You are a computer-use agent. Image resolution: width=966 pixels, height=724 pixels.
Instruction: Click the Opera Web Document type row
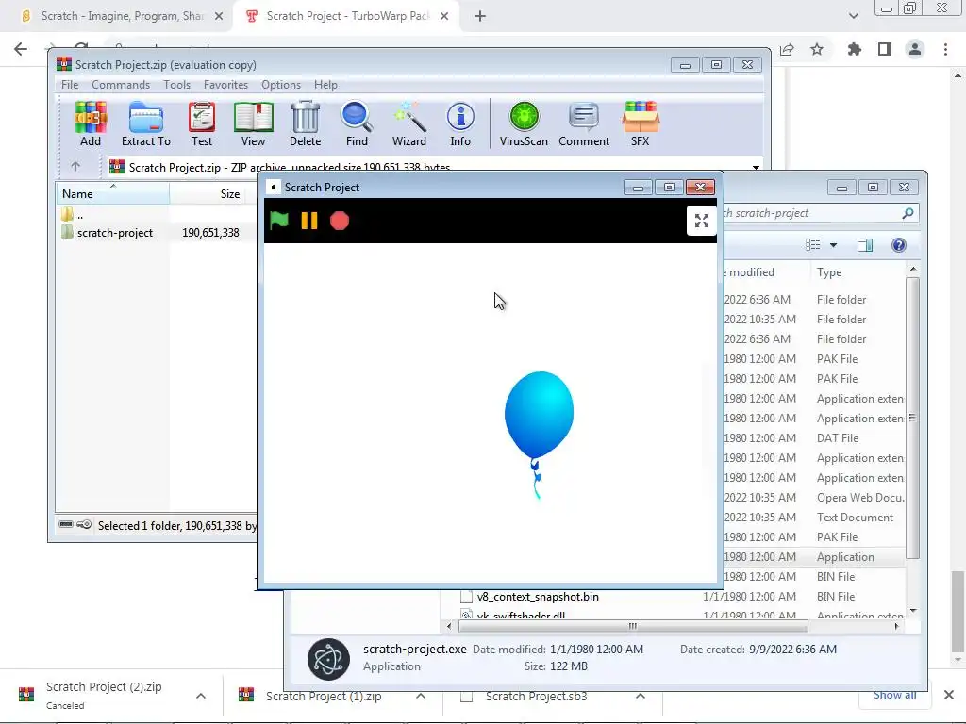click(x=860, y=498)
